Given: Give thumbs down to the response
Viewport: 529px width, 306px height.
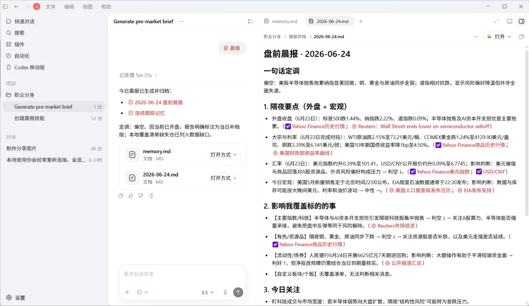Looking at the screenshot, I should (x=141, y=196).
